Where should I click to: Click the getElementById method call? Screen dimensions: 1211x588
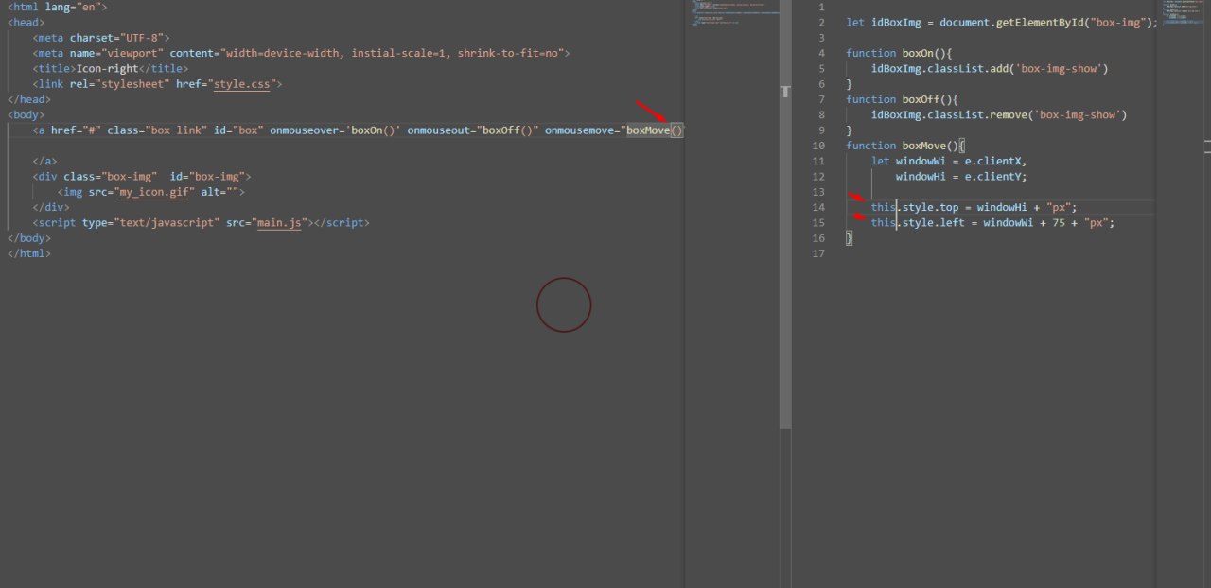click(1040, 23)
